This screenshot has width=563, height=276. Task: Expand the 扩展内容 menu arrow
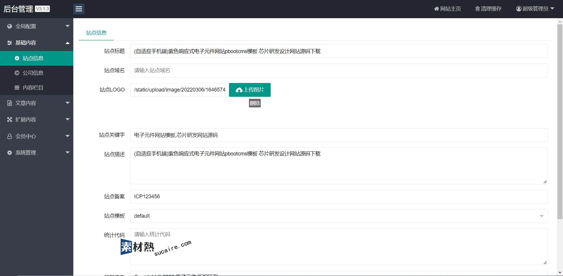tap(67, 119)
